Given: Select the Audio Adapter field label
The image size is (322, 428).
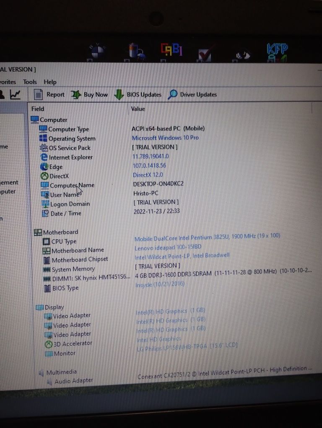Looking at the screenshot, I should click(74, 381).
